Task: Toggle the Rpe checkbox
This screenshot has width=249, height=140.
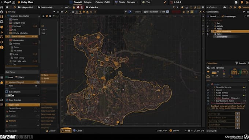Action: (7, 86)
